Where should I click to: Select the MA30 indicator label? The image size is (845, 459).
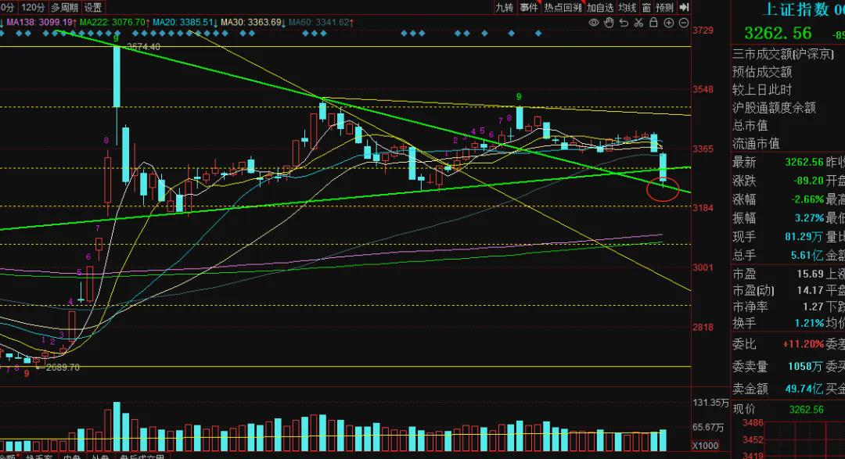pyautogui.click(x=252, y=23)
